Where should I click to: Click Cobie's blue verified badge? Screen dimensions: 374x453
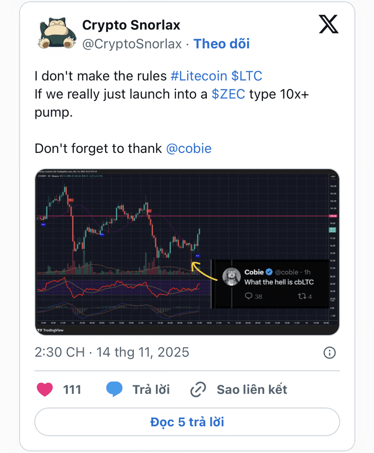click(269, 272)
